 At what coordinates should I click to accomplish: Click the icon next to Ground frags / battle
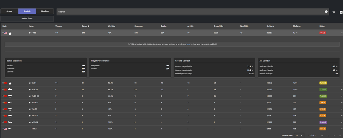(x=252, y=66)
